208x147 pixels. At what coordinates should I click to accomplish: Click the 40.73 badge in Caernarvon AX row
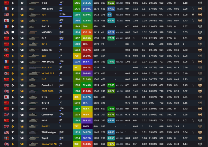[x=111, y=144]
